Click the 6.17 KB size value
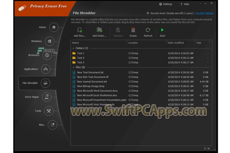The height and width of the screenshot is (153, 230). coord(204,95)
